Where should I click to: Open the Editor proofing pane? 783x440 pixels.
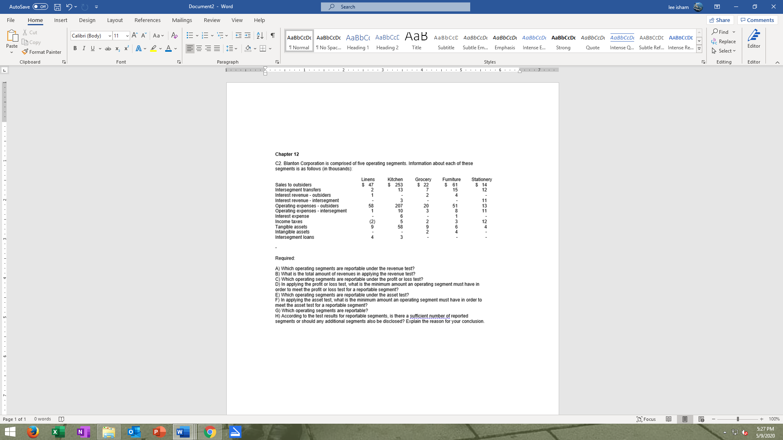click(753, 39)
